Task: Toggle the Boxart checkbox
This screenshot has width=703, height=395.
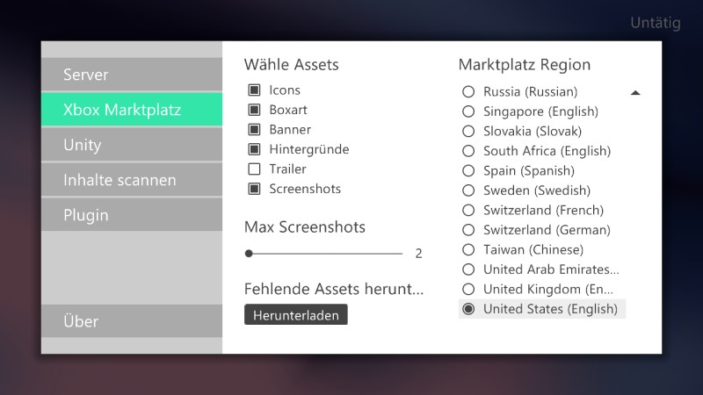Action: coord(254,110)
